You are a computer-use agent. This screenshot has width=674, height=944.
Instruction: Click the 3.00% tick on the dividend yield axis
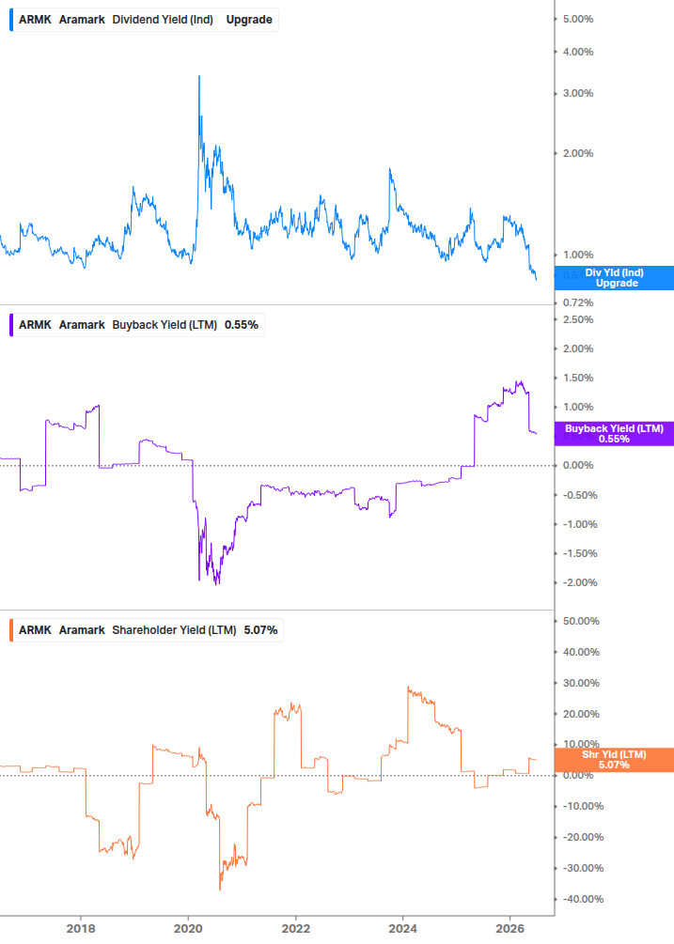tap(577, 93)
